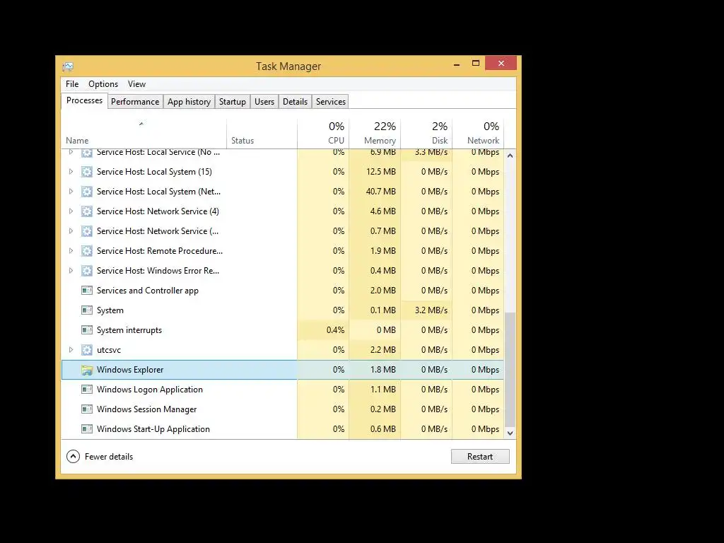Click the Windows Logon Application icon

[87, 390]
